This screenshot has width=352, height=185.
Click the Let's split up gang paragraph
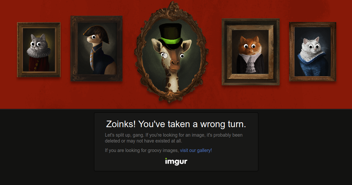(174, 138)
